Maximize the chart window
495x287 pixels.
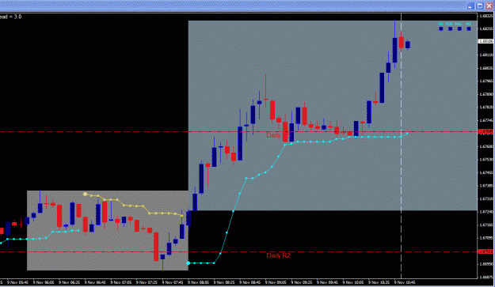(479, 6)
